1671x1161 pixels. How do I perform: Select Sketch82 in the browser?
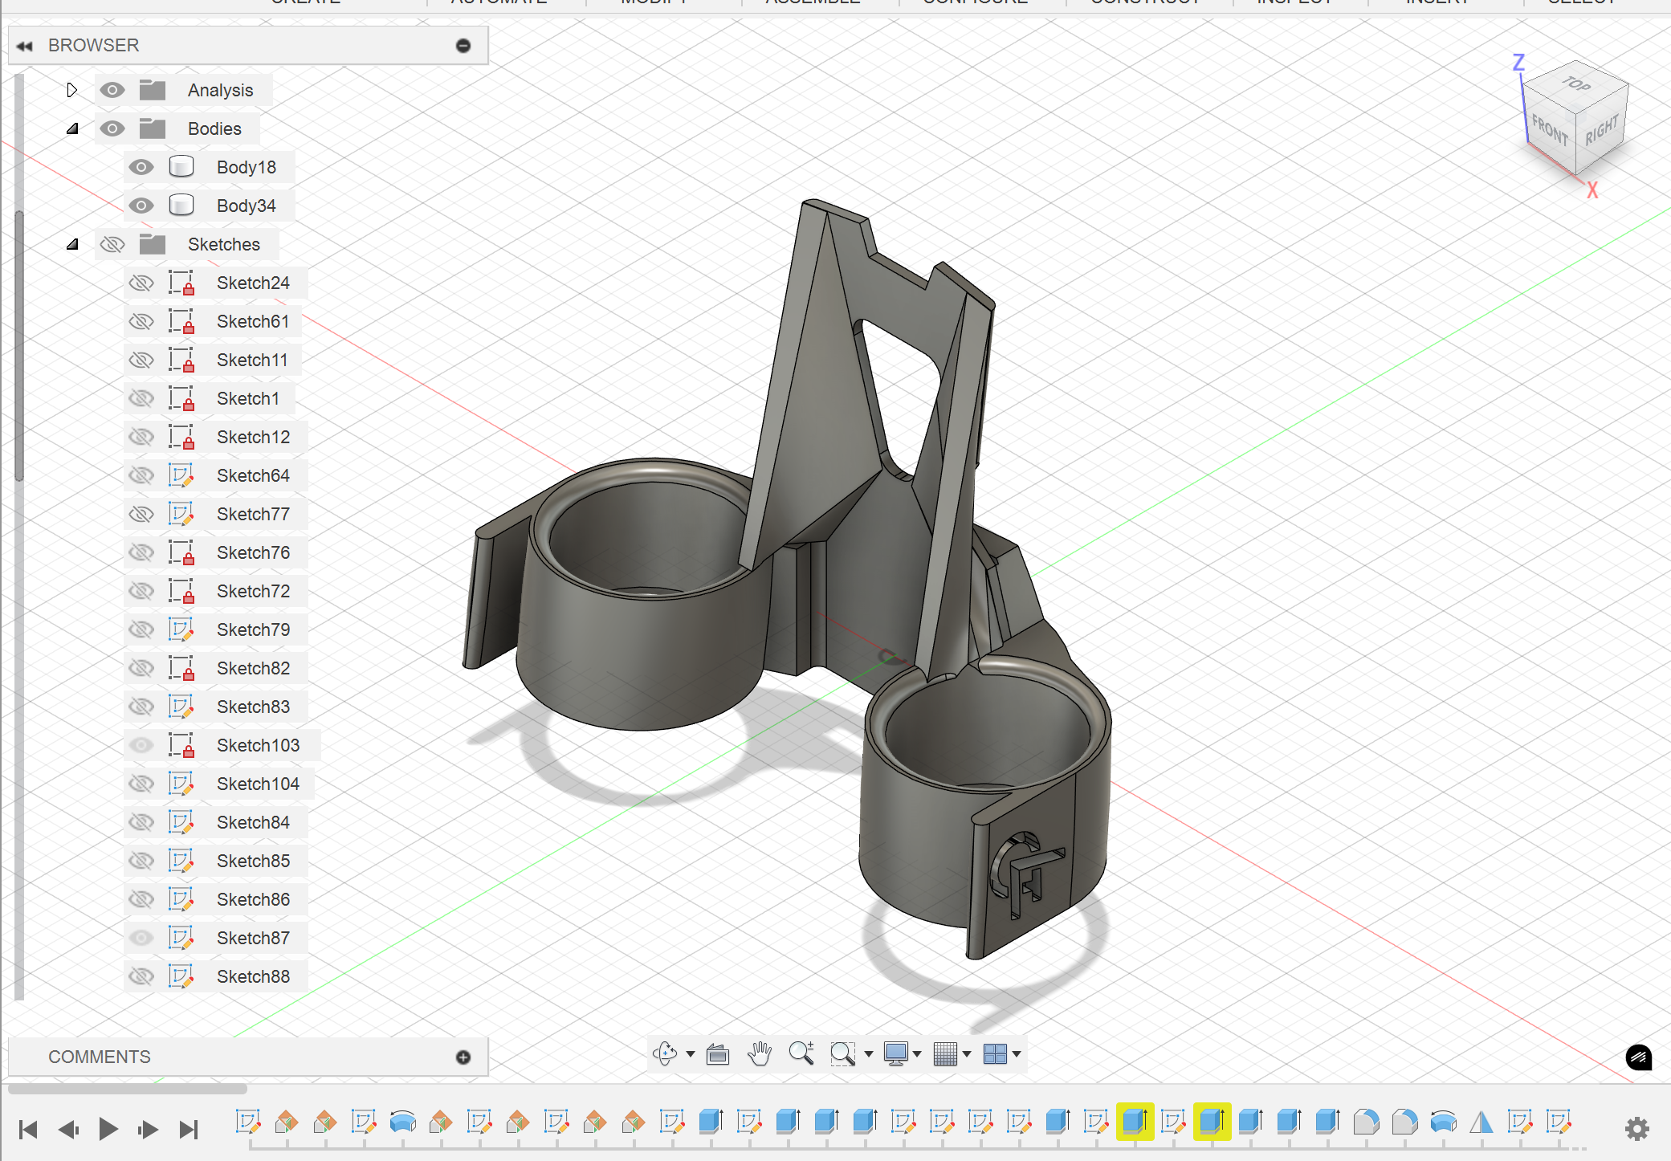[x=253, y=668]
